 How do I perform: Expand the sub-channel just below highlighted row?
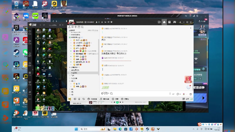(70, 76)
